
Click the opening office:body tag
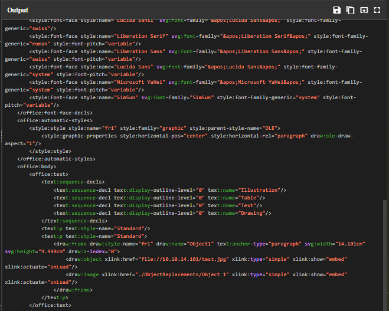(38, 166)
